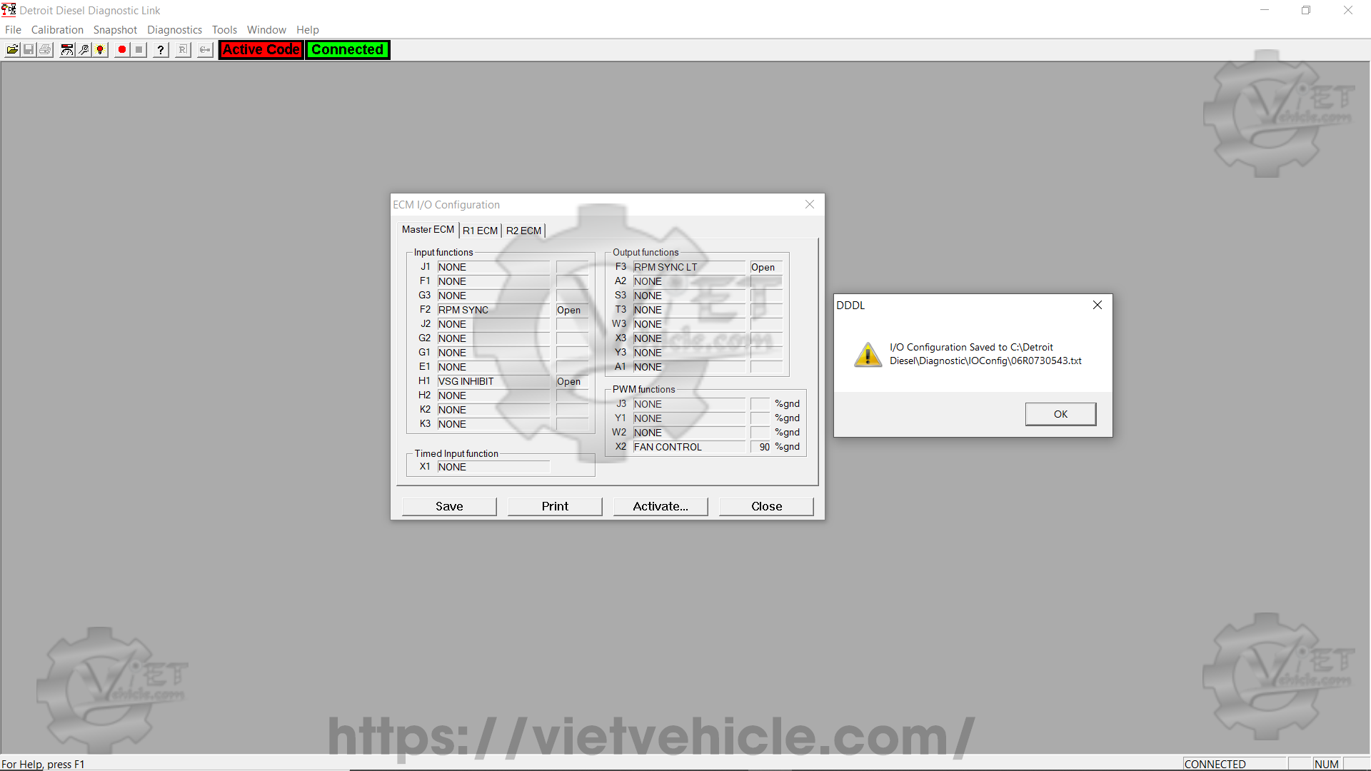
Task: Click the red record snapshot icon
Action: pos(122,49)
